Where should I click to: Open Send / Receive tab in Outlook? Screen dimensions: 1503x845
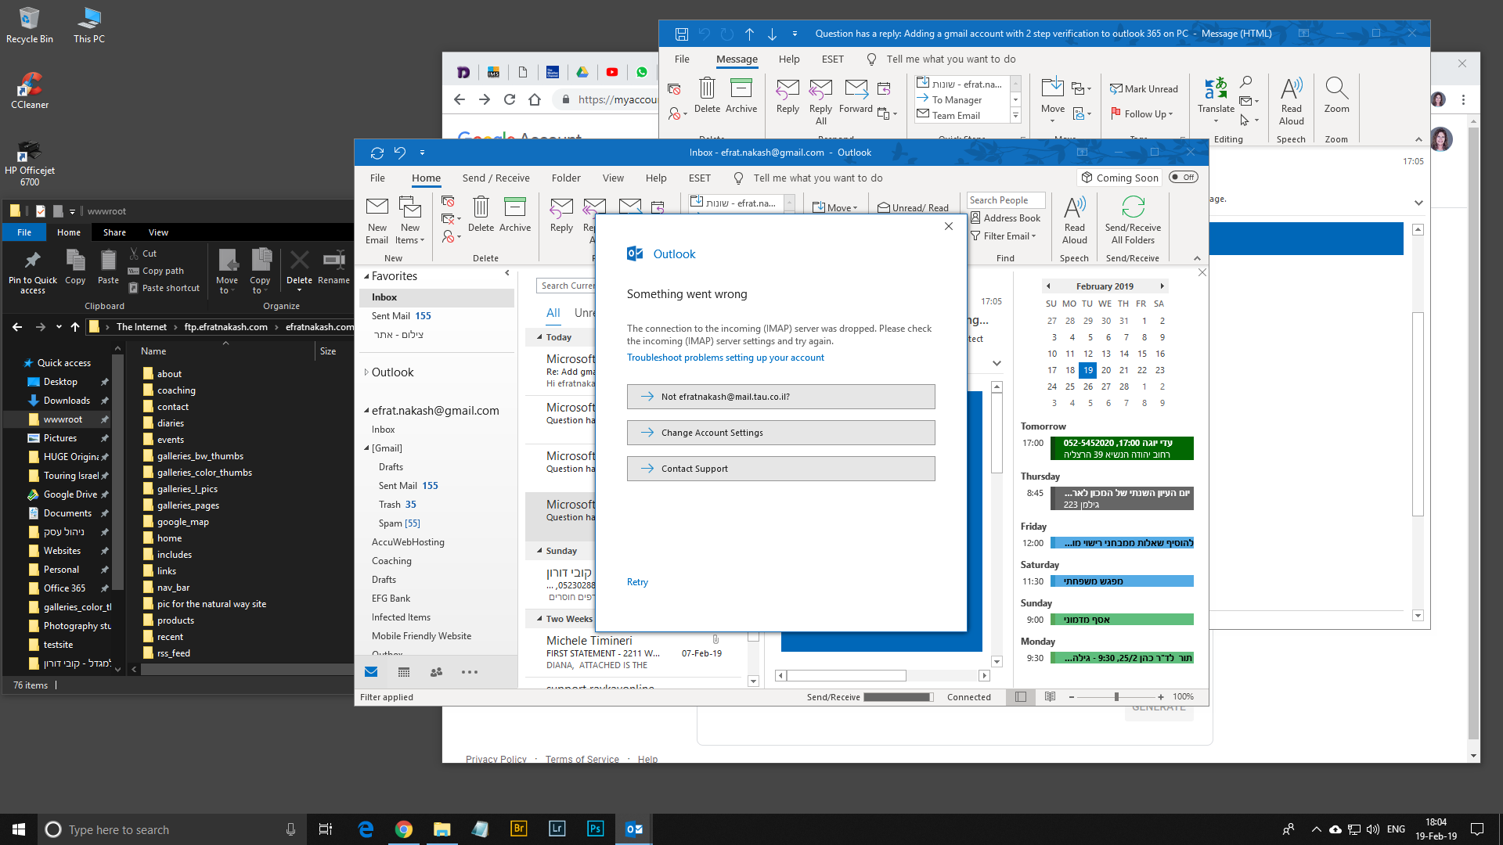[496, 178]
